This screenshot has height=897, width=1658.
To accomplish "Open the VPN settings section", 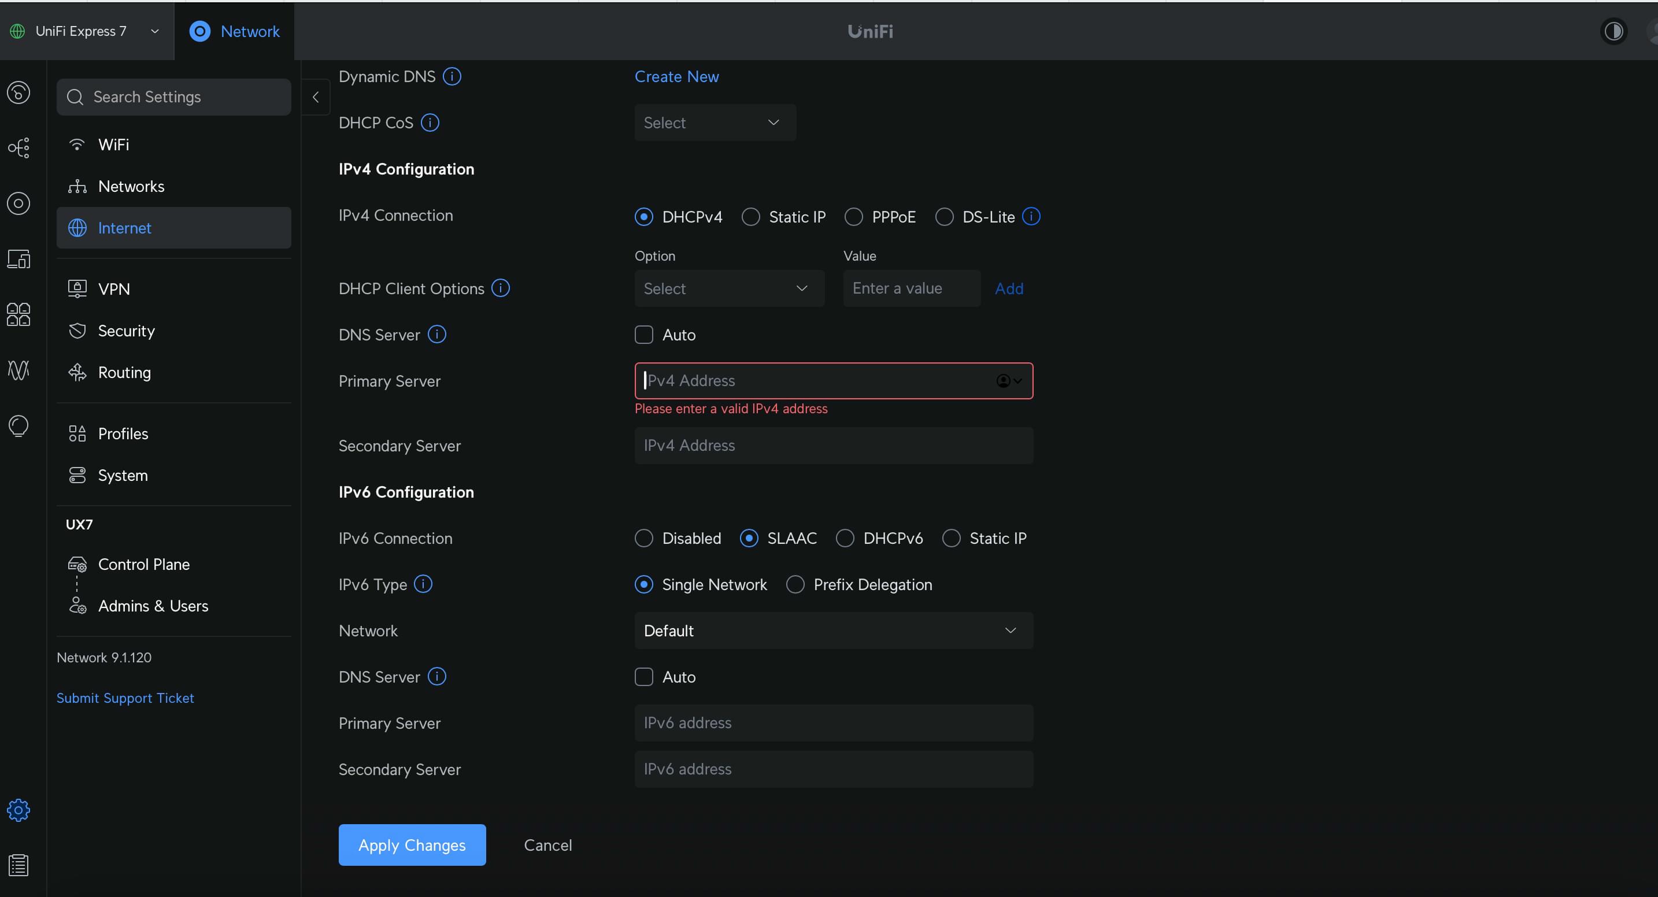I will point(174,289).
